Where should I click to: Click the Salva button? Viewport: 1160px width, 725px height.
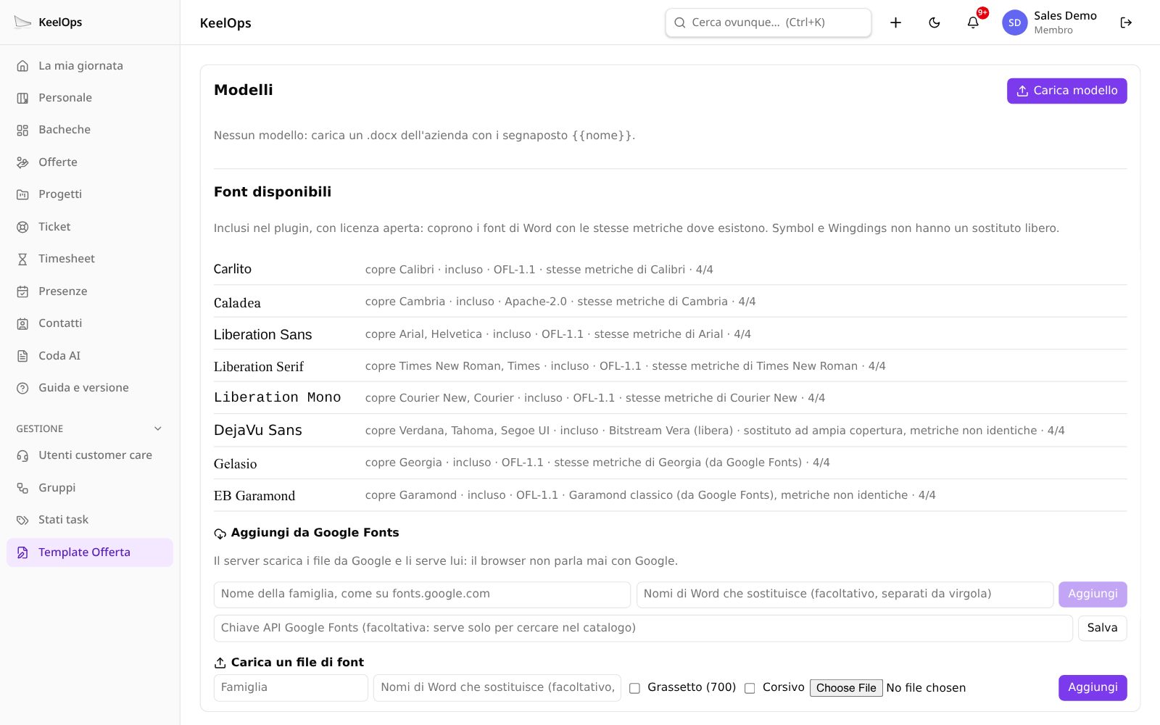click(x=1102, y=628)
